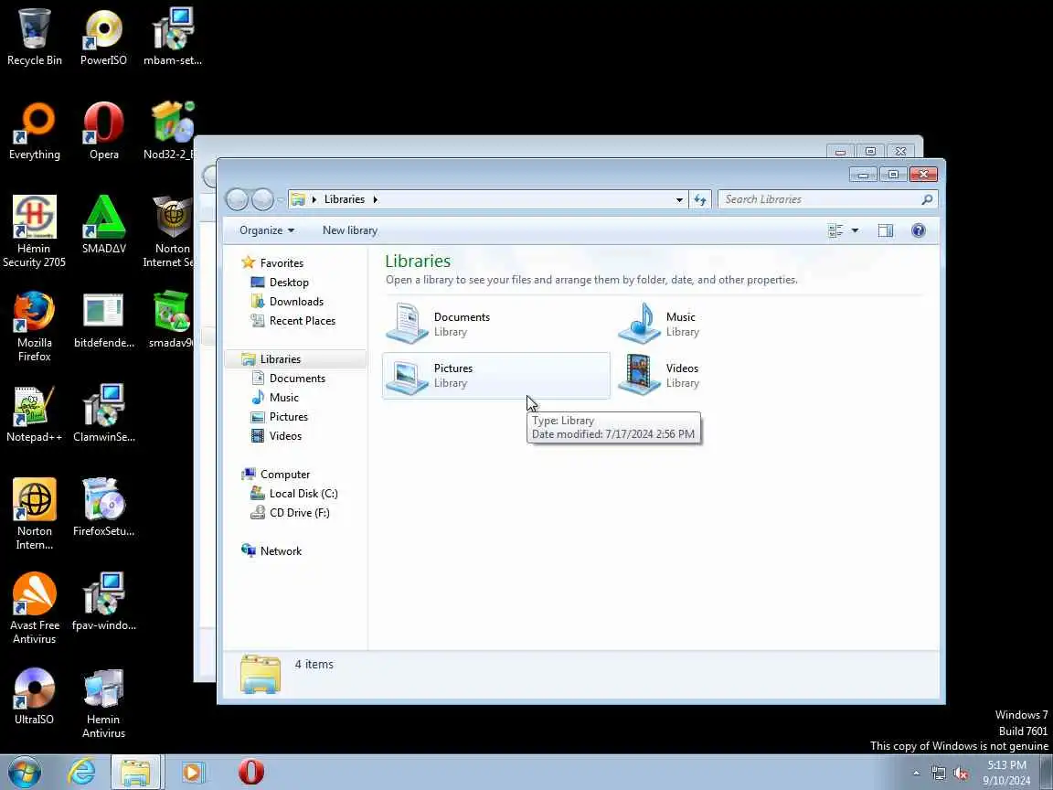Viewport: 1053px width, 790px height.
Task: Launch Mozilla Firefox desktop shortcut
Action: 34,326
